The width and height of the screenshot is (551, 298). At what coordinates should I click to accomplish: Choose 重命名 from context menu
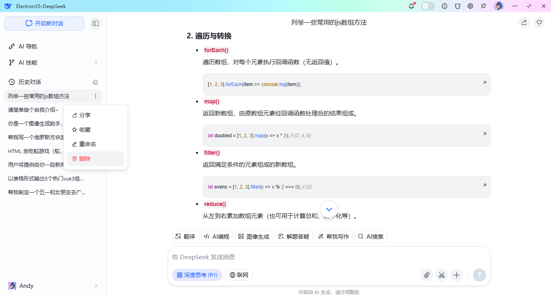pos(96,144)
